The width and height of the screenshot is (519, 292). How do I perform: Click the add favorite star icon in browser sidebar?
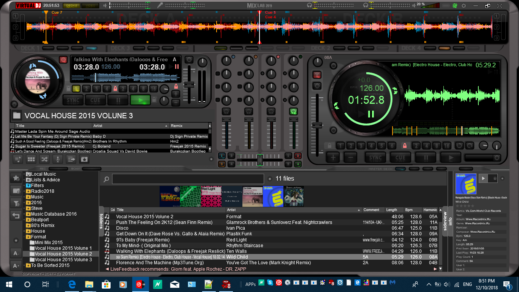pyautogui.click(x=16, y=178)
